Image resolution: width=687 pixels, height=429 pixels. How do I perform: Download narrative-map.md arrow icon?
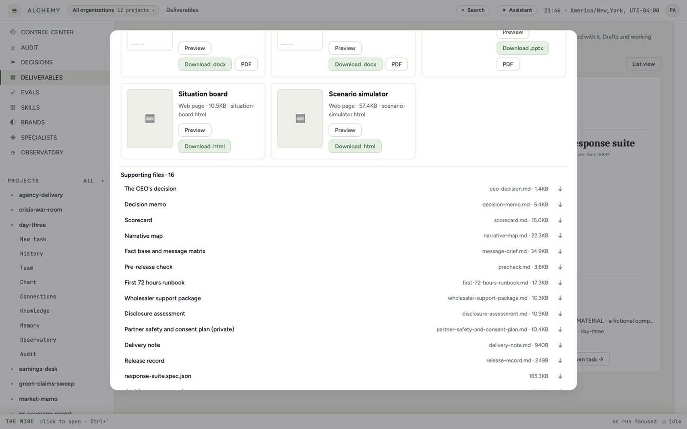tap(560, 236)
